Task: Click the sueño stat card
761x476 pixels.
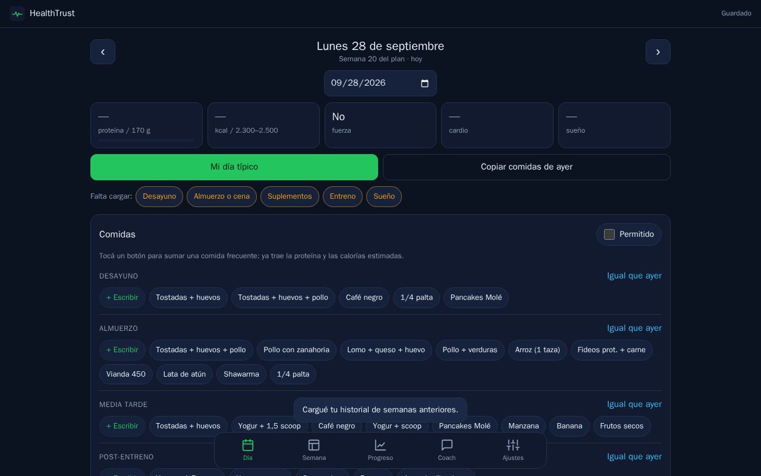Action: pos(614,125)
